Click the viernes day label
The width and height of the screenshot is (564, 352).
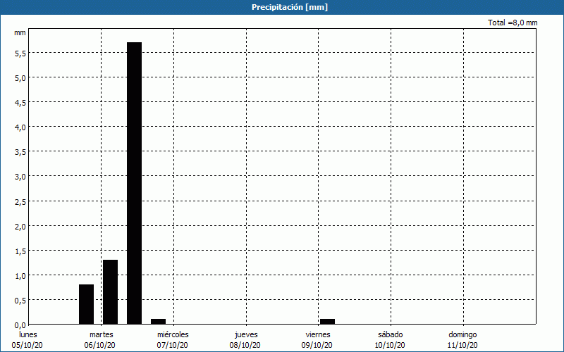(318, 334)
